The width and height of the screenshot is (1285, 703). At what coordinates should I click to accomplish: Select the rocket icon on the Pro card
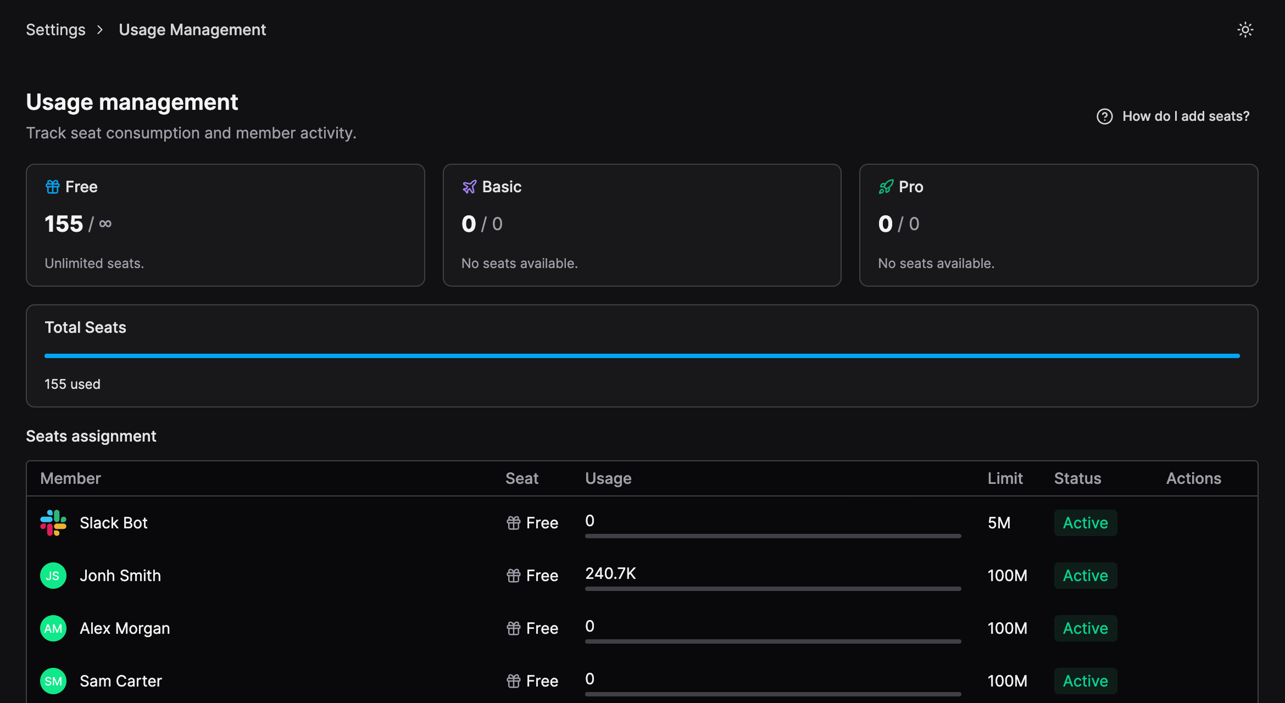885,187
